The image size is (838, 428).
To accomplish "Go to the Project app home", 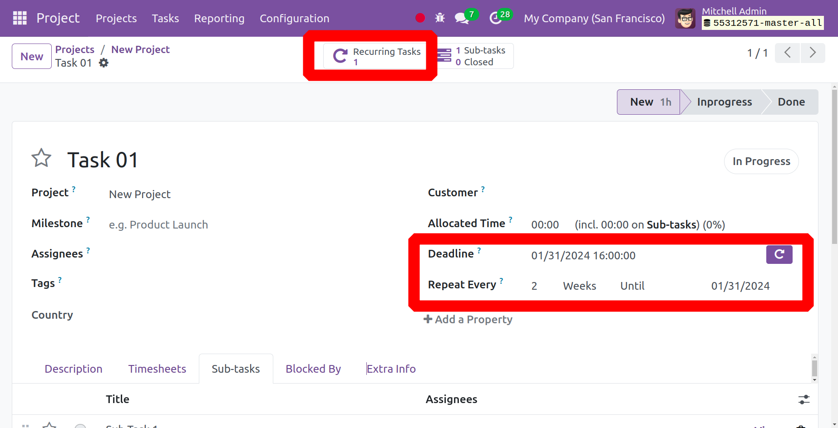I will [58, 18].
